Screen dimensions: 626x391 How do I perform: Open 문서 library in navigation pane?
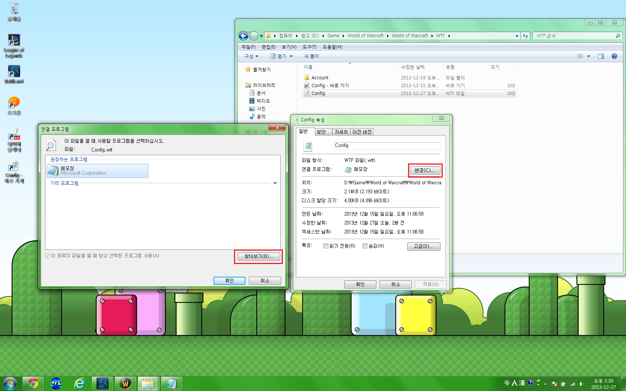click(x=257, y=93)
